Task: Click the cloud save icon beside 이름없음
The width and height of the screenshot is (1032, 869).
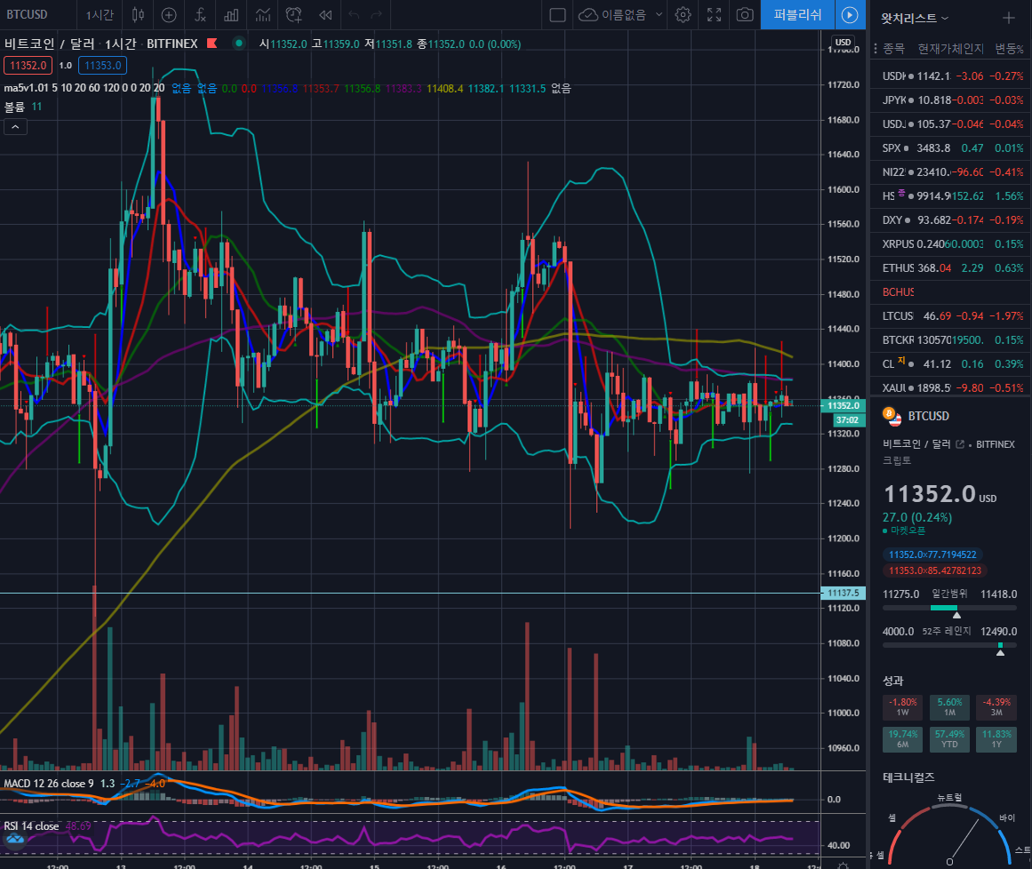Action: 588,14
